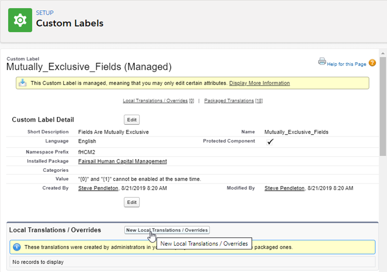Click the managed label download icon

[23, 83]
